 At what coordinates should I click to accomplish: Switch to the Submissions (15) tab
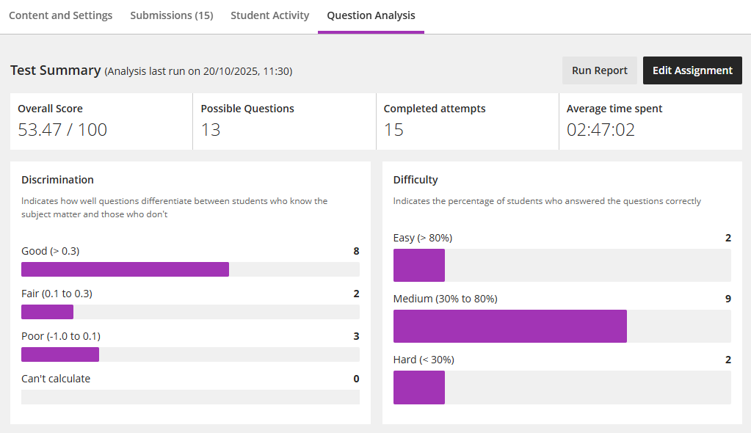tap(171, 15)
